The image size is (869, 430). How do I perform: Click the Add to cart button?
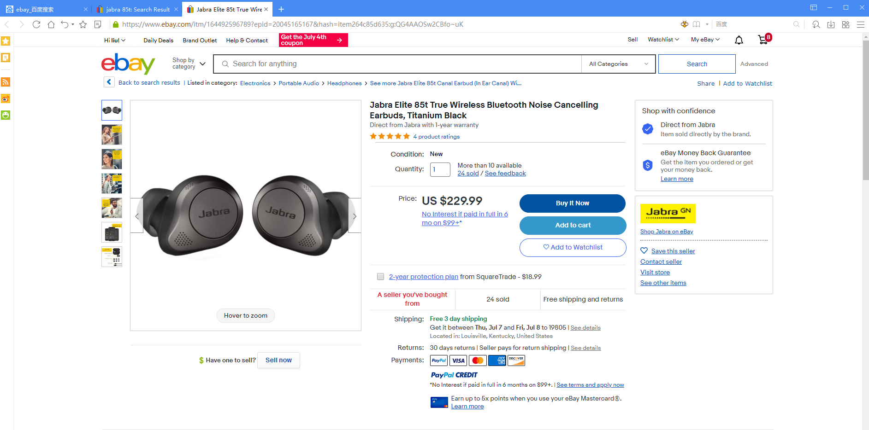click(572, 225)
